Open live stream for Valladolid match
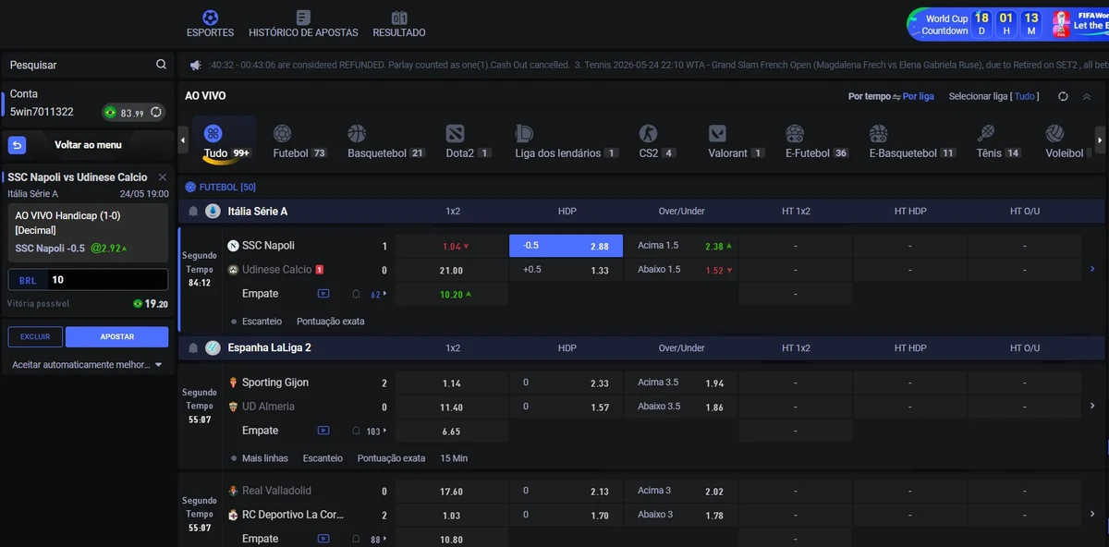The image size is (1109, 547). click(x=323, y=539)
